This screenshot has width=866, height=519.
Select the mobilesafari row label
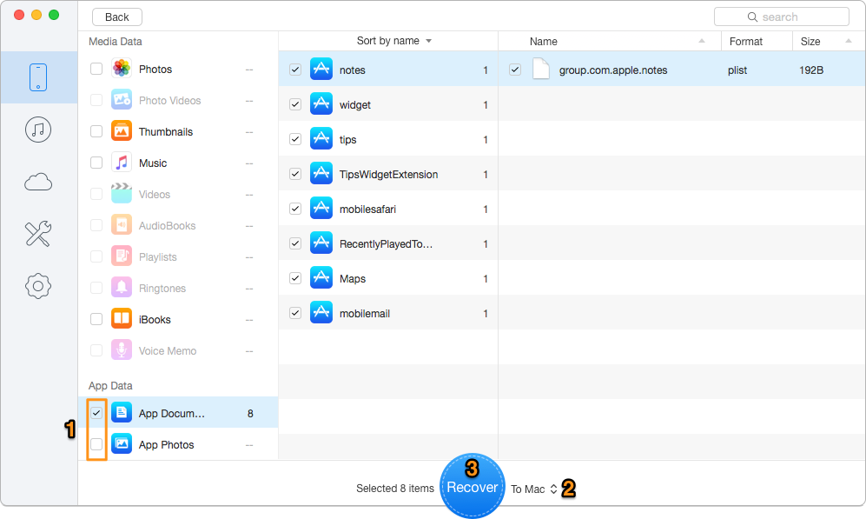[367, 210]
